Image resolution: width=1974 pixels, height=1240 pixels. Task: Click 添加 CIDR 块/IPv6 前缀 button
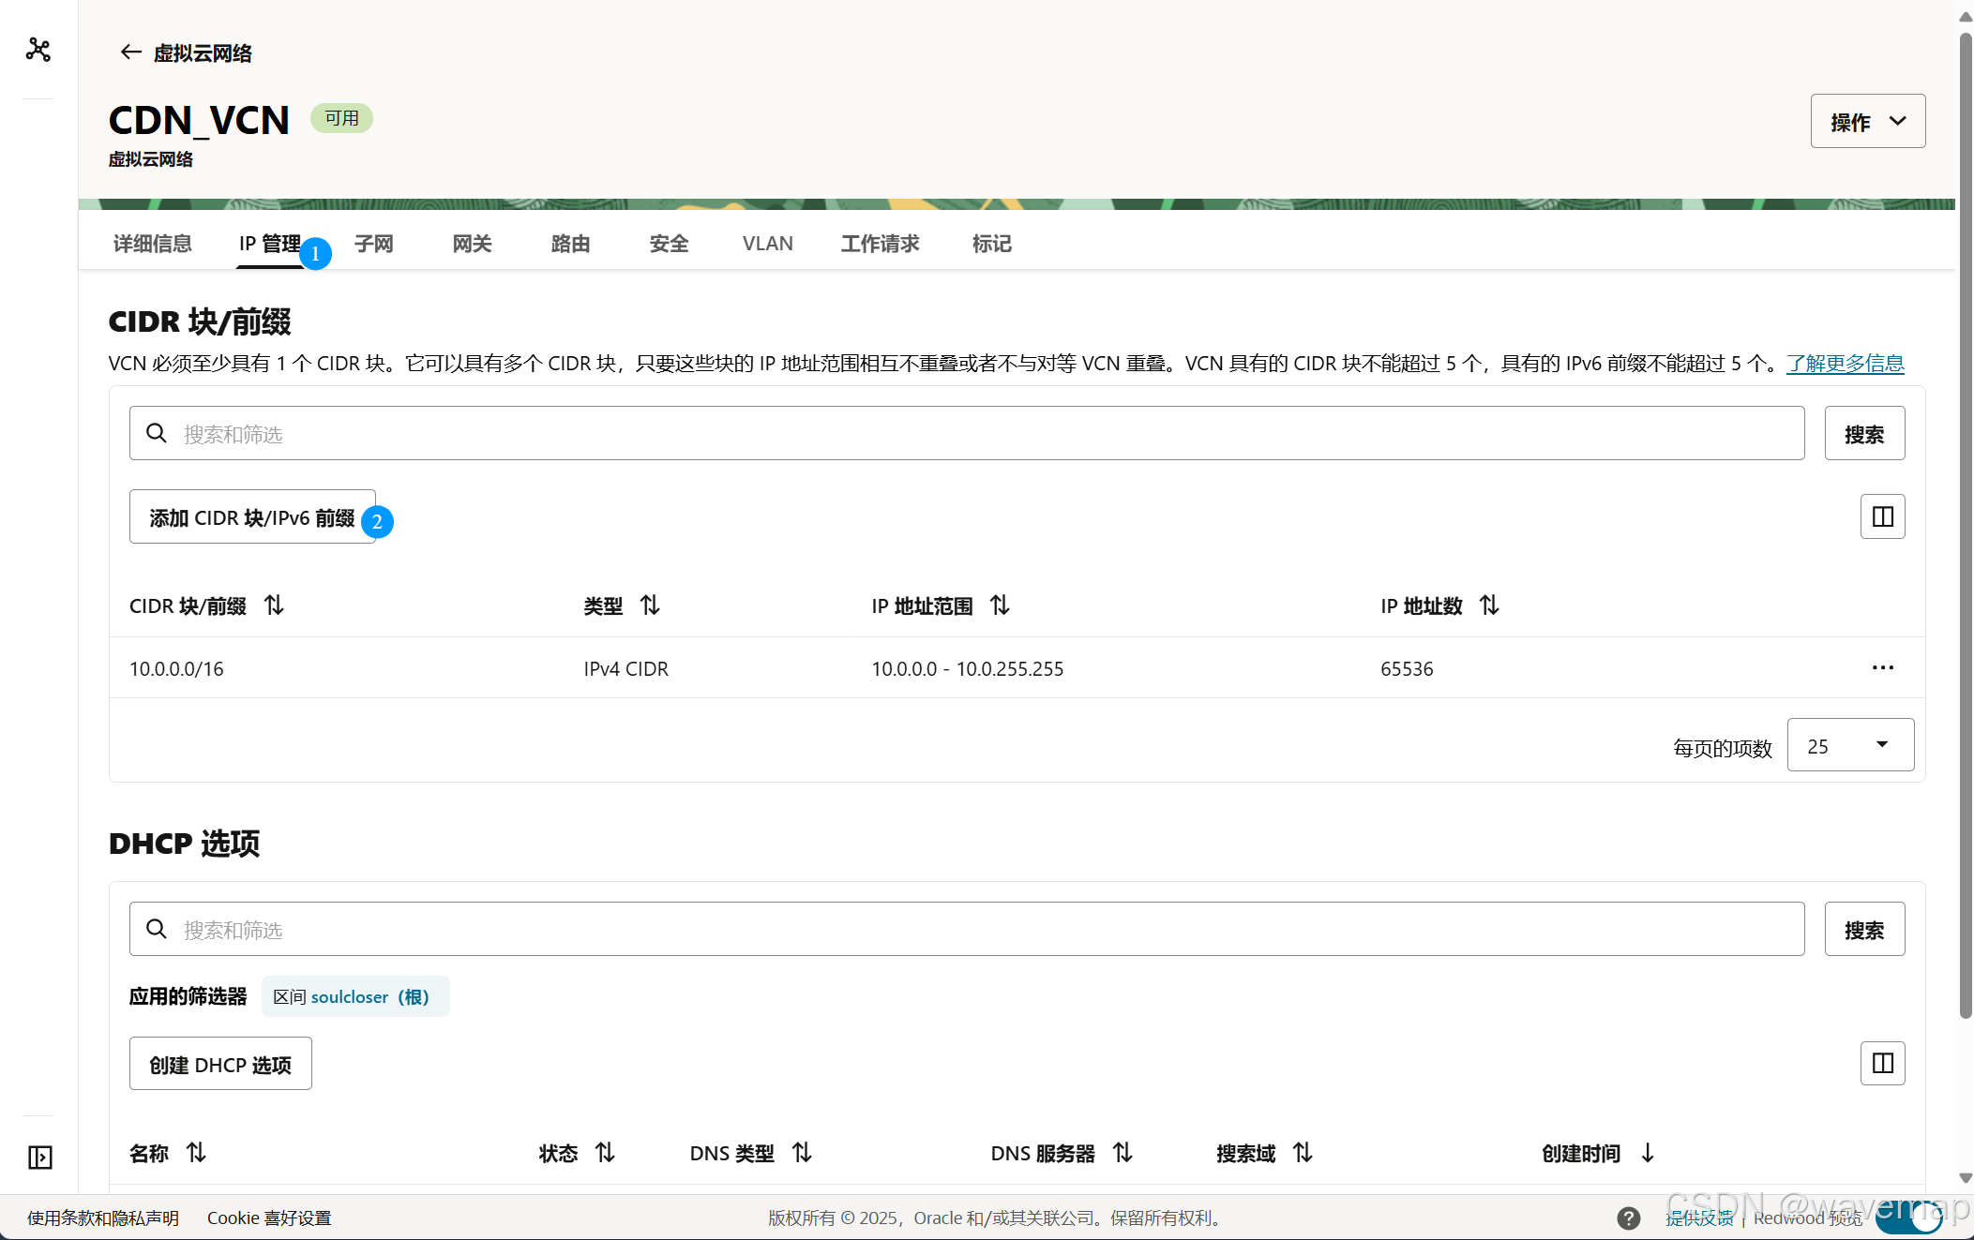tap(251, 517)
